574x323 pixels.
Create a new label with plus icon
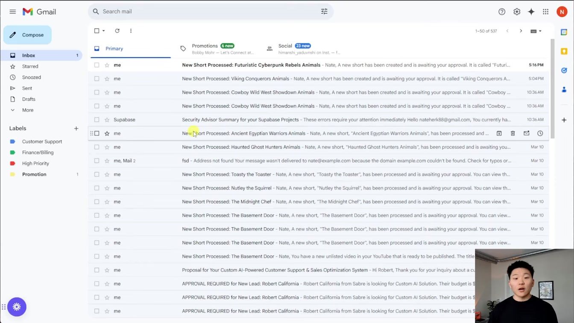point(76,128)
